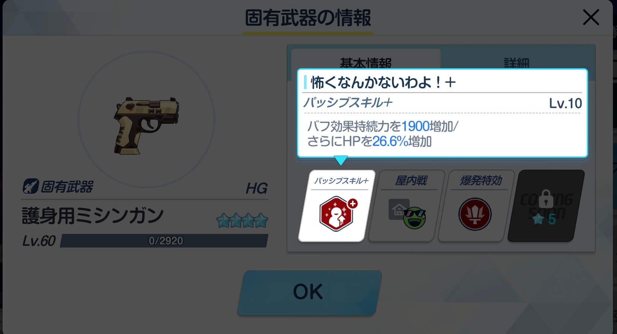Tap the four-star rarity rating
Image resolution: width=617 pixels, height=334 pixels.
coord(242,220)
